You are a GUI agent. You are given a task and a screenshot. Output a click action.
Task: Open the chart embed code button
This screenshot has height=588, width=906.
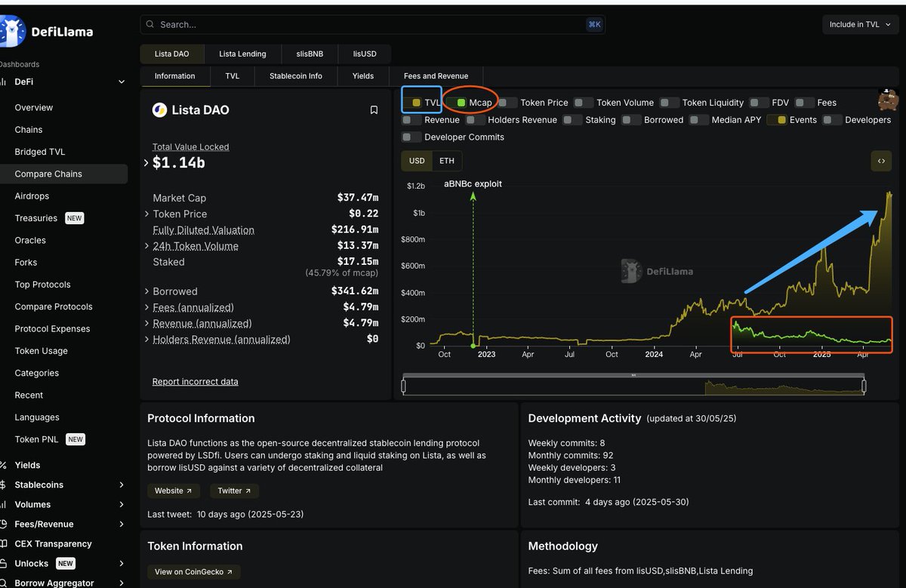click(881, 161)
